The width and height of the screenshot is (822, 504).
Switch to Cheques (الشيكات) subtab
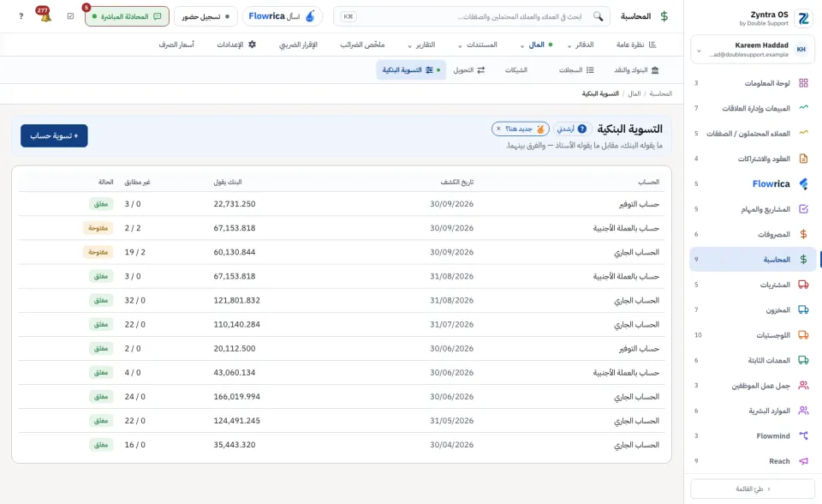516,69
